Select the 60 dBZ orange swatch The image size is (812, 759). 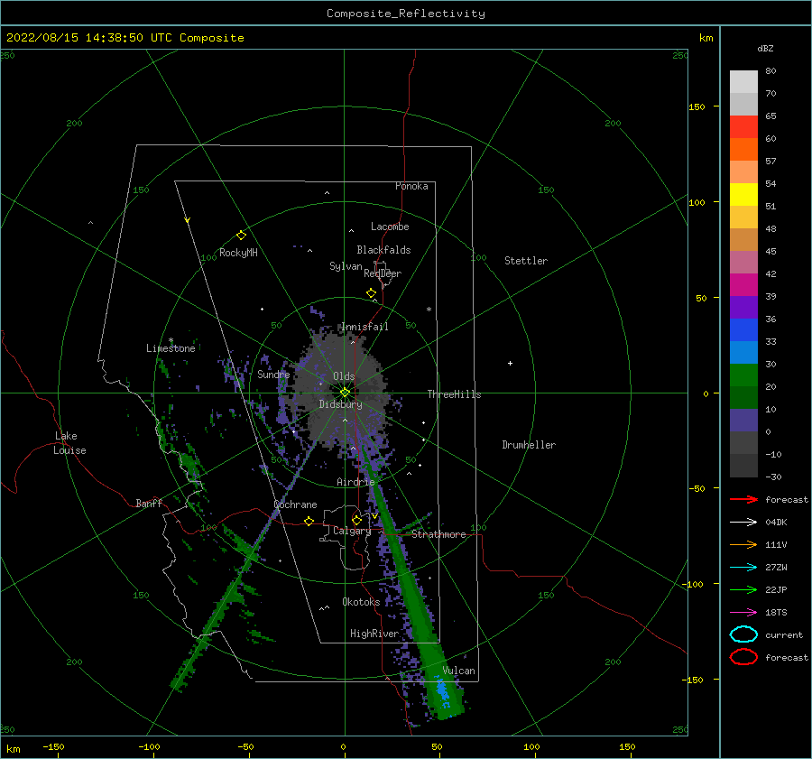coord(743,150)
